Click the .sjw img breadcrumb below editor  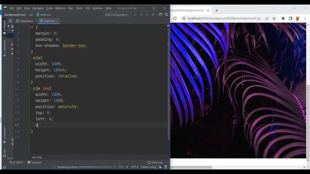tap(37, 158)
